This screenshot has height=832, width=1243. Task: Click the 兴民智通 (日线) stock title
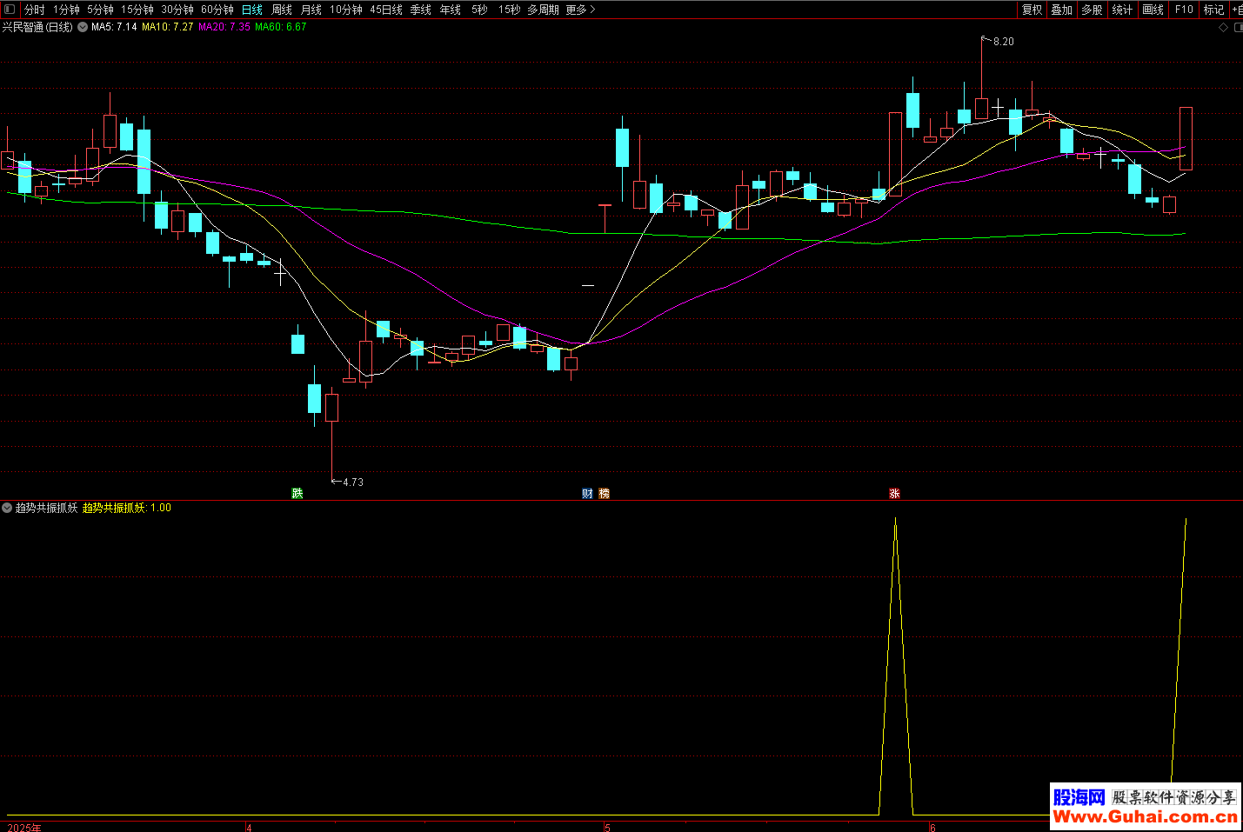(x=37, y=27)
